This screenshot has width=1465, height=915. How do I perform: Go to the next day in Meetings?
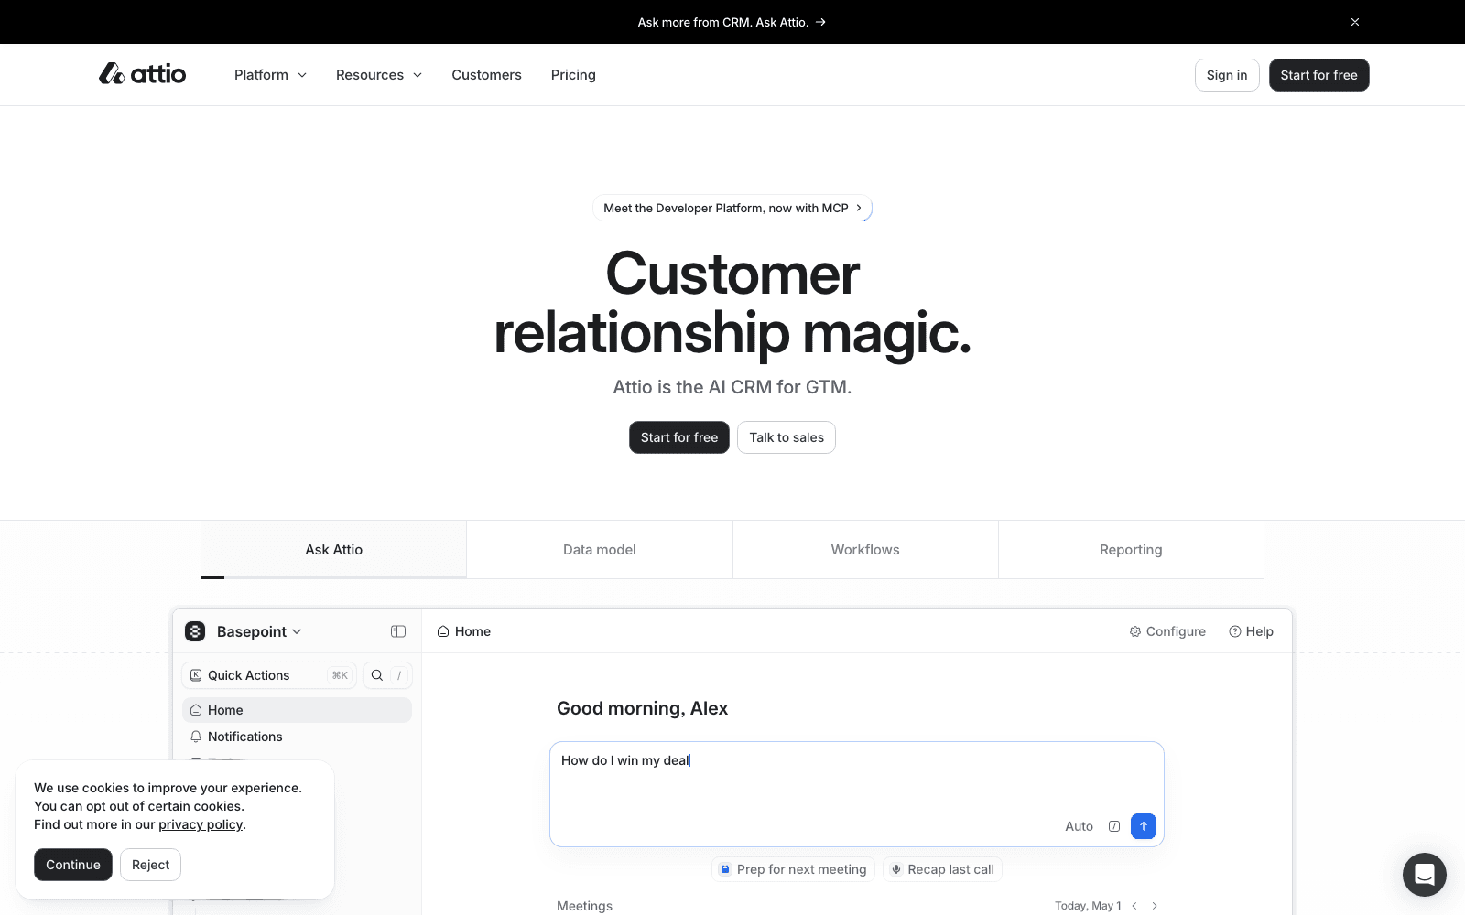[1155, 906]
